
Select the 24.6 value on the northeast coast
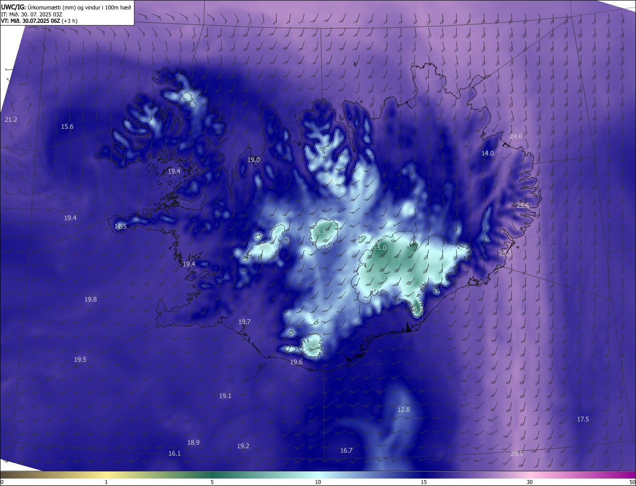tap(516, 137)
